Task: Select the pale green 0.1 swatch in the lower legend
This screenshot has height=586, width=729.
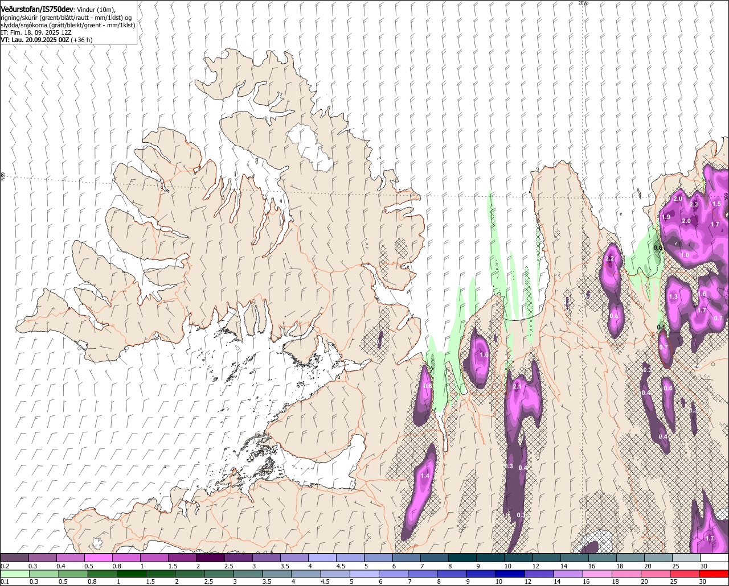Action: [x=15, y=573]
